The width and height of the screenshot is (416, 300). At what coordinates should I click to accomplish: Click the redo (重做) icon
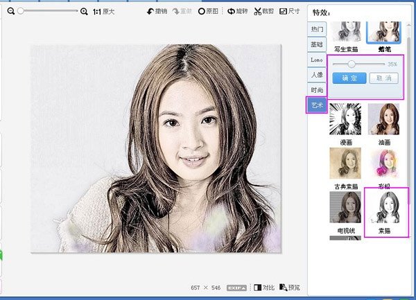176,12
